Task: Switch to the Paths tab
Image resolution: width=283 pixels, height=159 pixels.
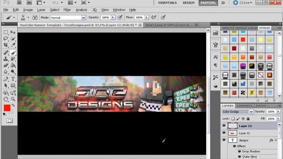Action: (x=261, y=106)
